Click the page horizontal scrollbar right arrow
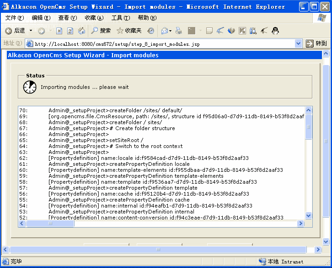The width and height of the screenshot is (332, 268). [318, 250]
